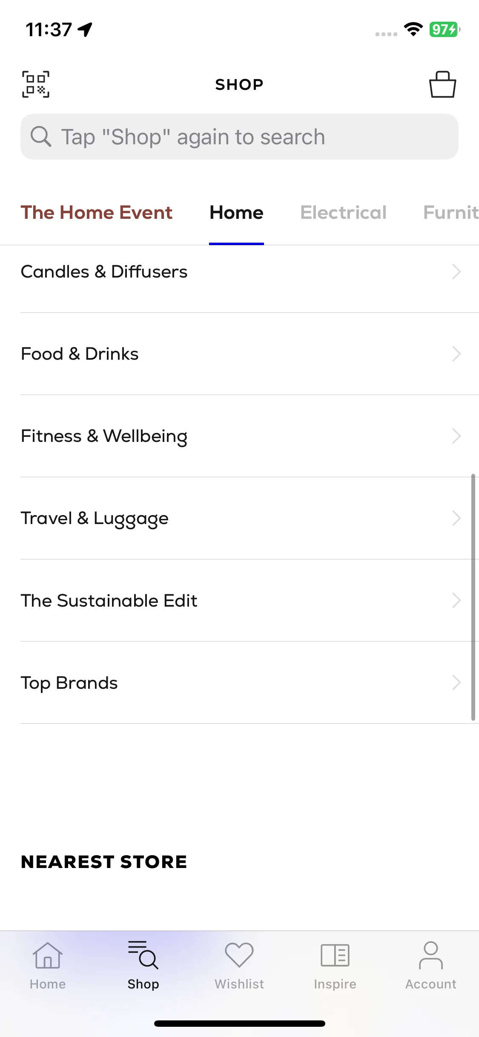This screenshot has height=1037, width=479.
Task: Click the vertical scrollbar indicator
Action: click(473, 597)
